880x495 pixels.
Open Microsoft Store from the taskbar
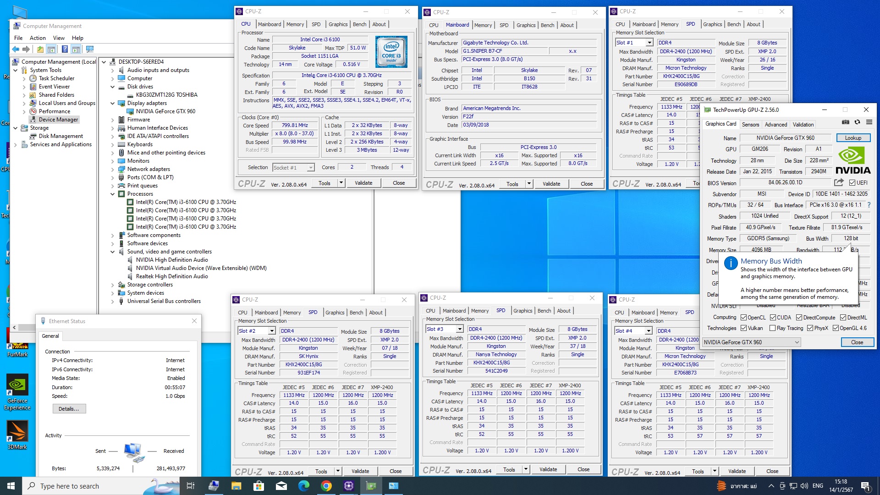click(x=258, y=486)
